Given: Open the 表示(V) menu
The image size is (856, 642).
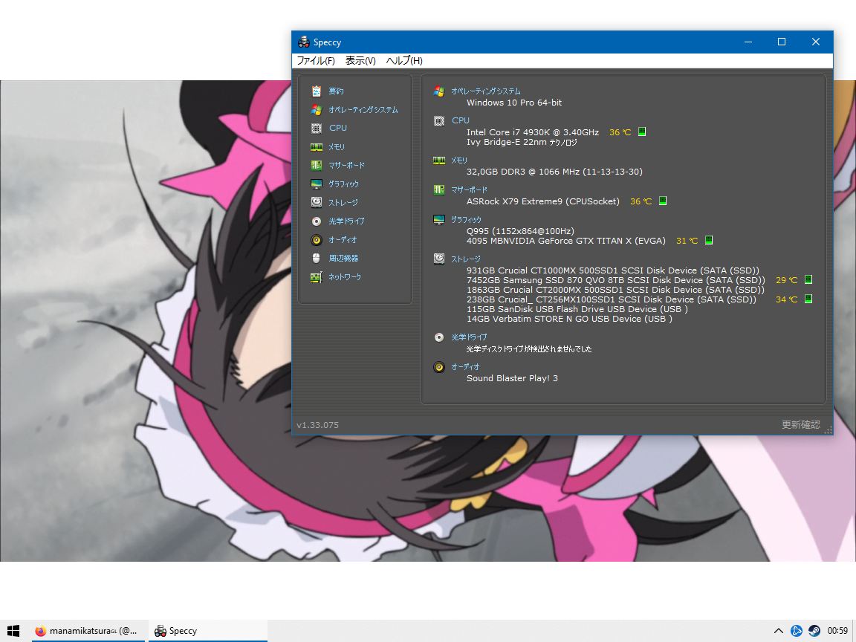Looking at the screenshot, I should (360, 61).
